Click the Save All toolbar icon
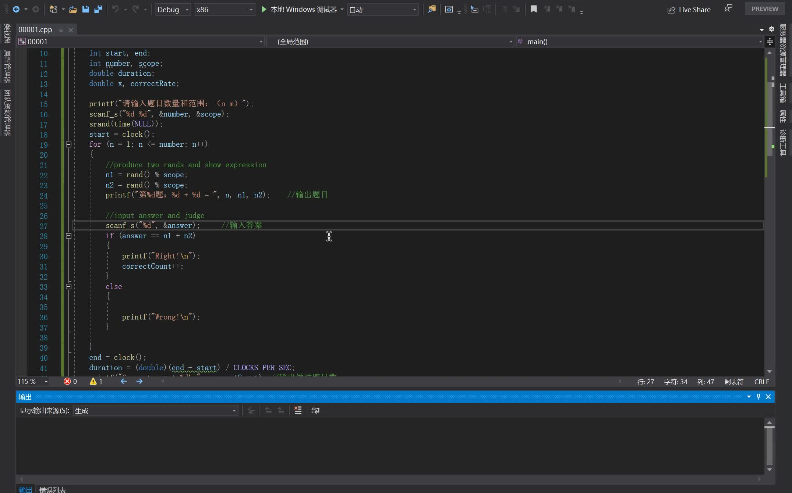Image resolution: width=792 pixels, height=493 pixels. [x=98, y=9]
